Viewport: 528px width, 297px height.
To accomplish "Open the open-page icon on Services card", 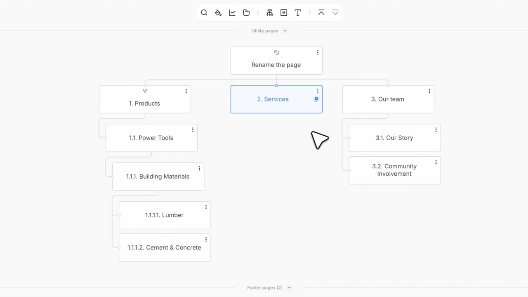I will pyautogui.click(x=316, y=99).
